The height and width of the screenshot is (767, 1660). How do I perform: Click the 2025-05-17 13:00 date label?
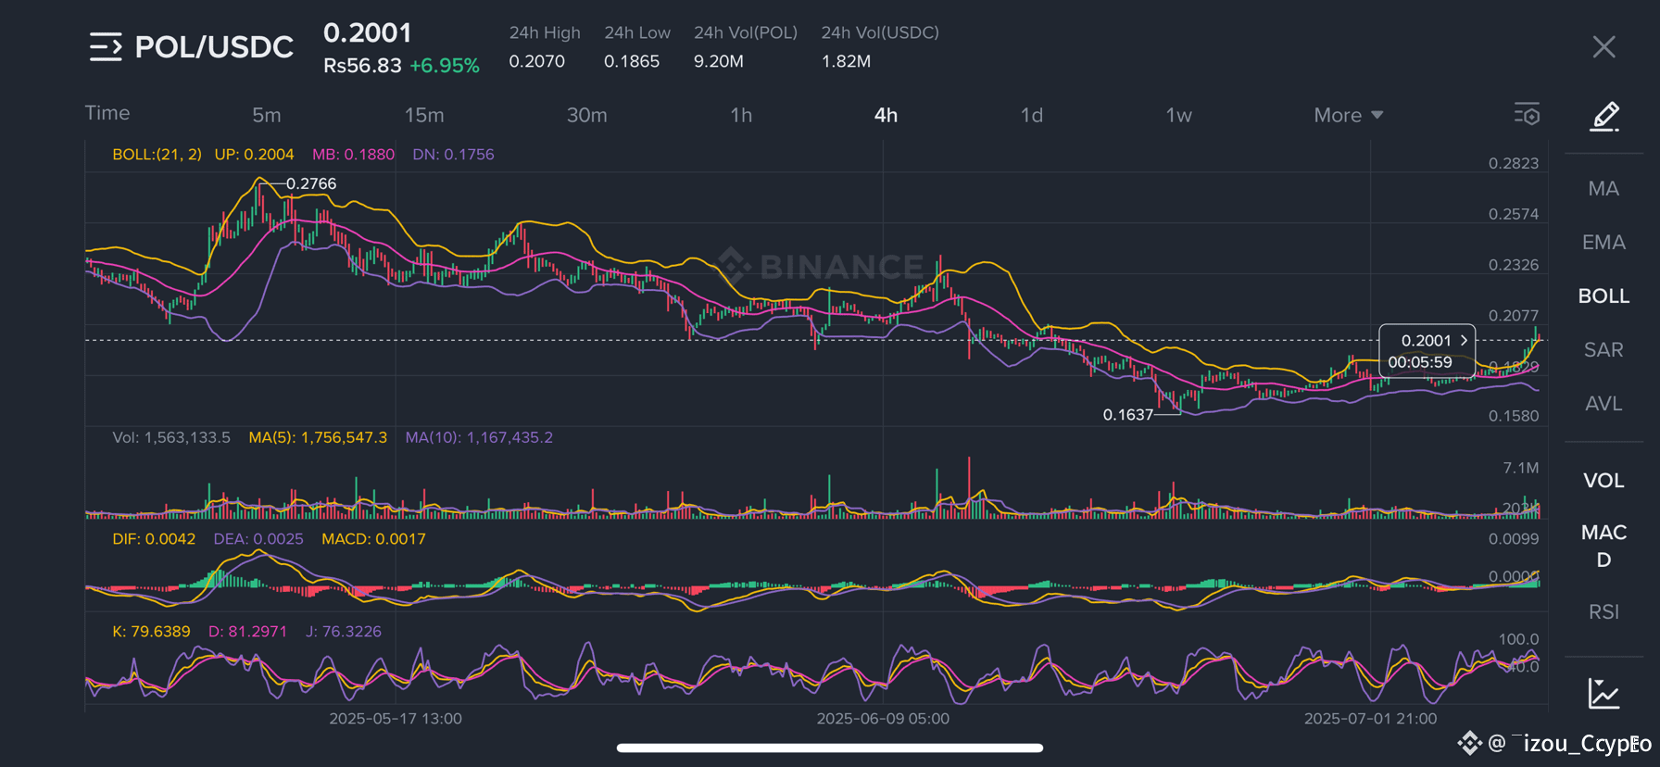tap(396, 719)
